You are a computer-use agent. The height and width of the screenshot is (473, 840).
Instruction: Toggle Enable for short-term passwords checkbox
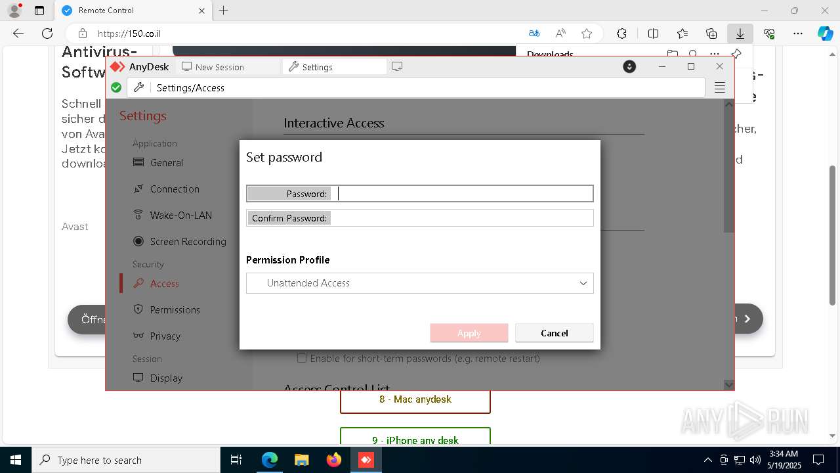tap(302, 359)
